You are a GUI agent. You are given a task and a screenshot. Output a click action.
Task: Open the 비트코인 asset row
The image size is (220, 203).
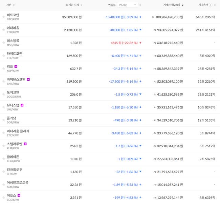110,17
